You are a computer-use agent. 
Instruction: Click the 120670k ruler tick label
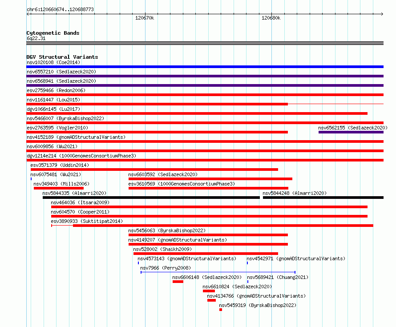pos(145,18)
